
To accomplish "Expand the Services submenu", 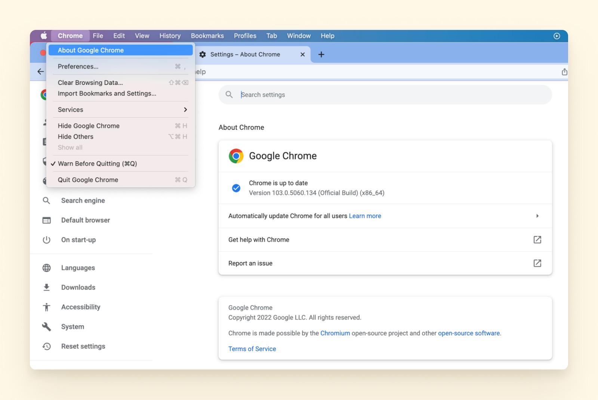I will [121, 110].
